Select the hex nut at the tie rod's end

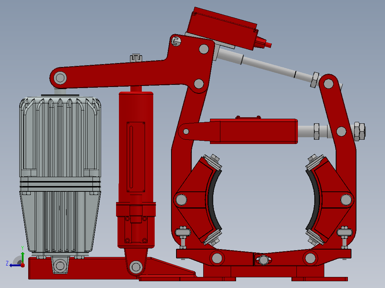[315, 80]
